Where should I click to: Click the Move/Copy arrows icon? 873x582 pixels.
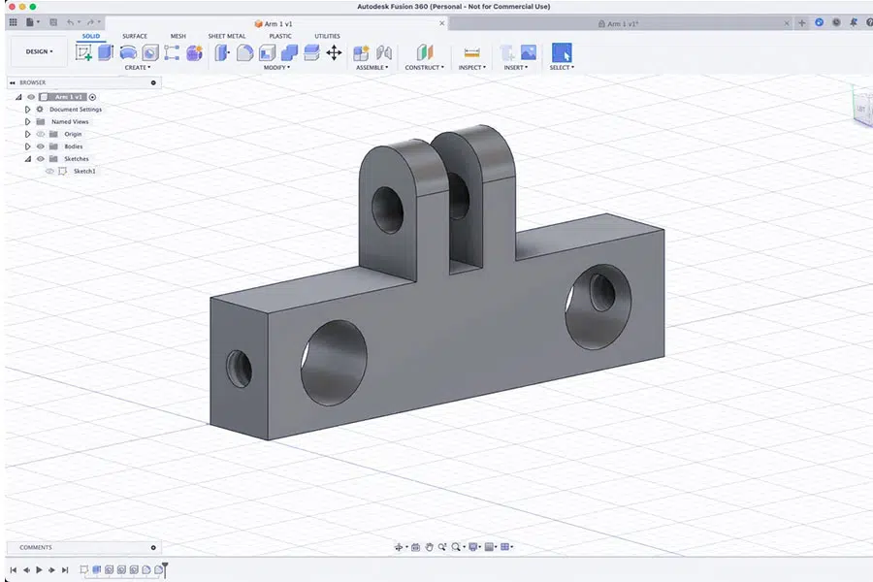[x=334, y=52]
